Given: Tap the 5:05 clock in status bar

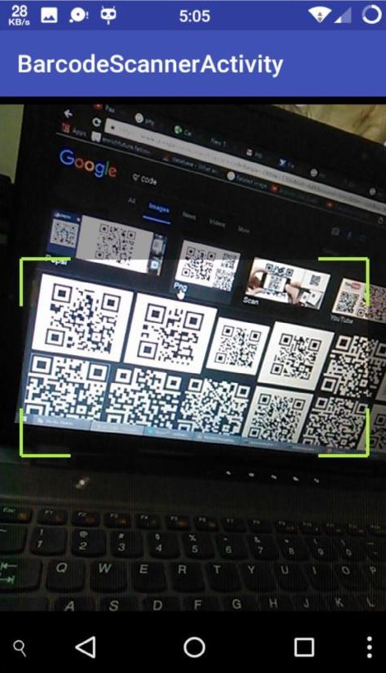Looking at the screenshot, I should pos(194,16).
